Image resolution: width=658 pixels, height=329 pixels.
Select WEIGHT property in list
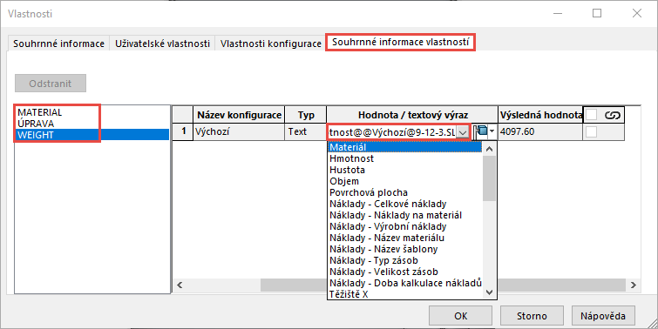coord(92,135)
